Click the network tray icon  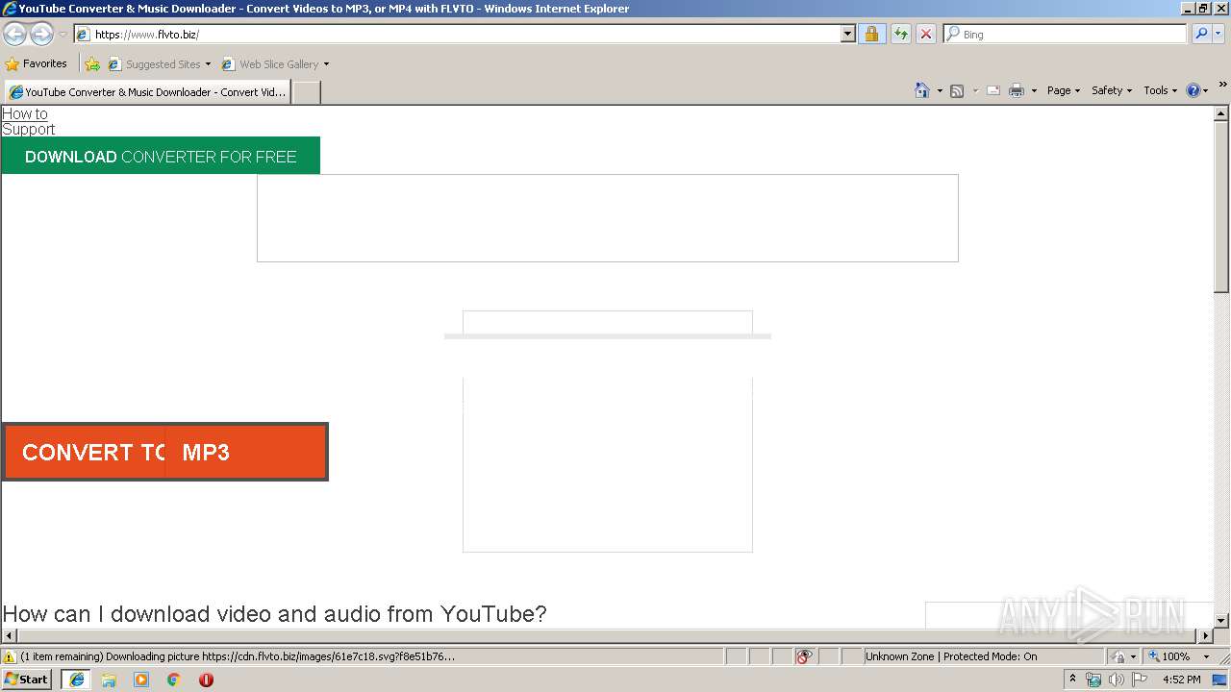(1093, 680)
